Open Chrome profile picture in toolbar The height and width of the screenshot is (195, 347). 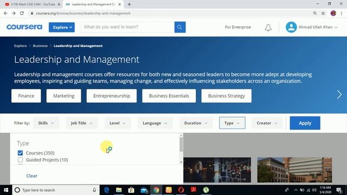point(333,13)
